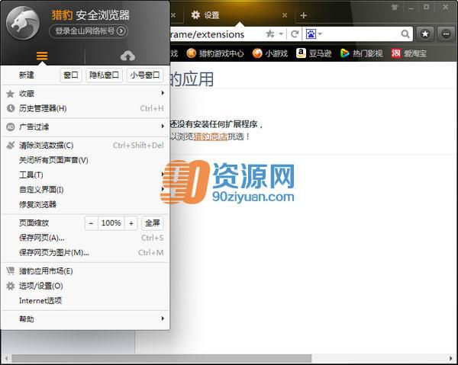Click the clock icon beside 历史管理器
The height and width of the screenshot is (365, 458).
tap(11, 108)
